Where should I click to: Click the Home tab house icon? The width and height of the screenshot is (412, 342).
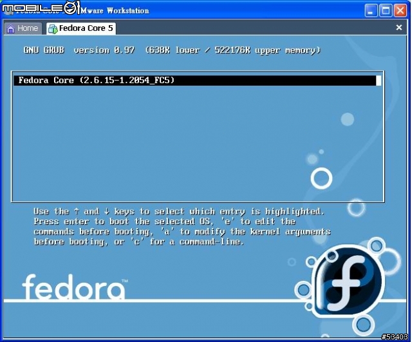tap(11, 28)
